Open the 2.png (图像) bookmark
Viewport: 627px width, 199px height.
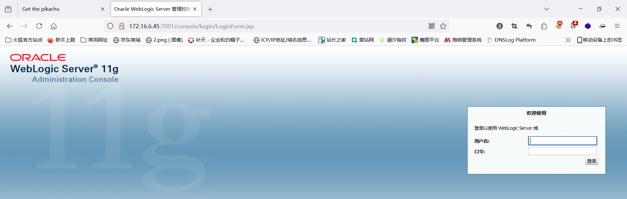pyautogui.click(x=164, y=40)
